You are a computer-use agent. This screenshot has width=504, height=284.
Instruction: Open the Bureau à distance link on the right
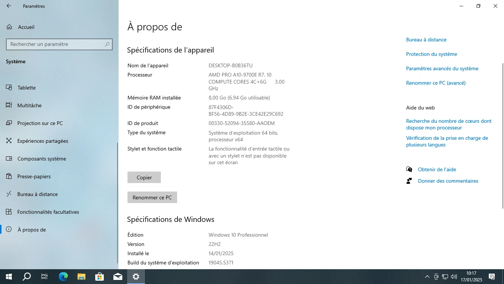click(x=426, y=40)
